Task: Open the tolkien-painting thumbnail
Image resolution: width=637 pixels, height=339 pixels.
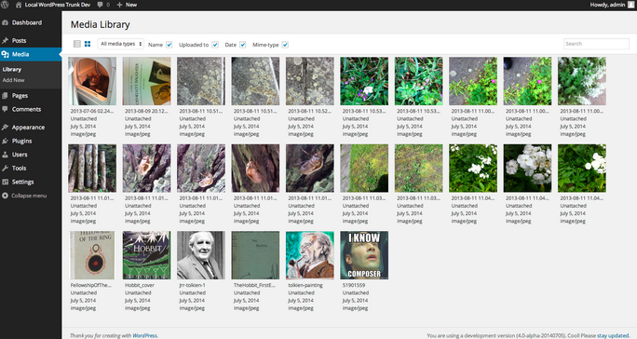Action: point(310,255)
